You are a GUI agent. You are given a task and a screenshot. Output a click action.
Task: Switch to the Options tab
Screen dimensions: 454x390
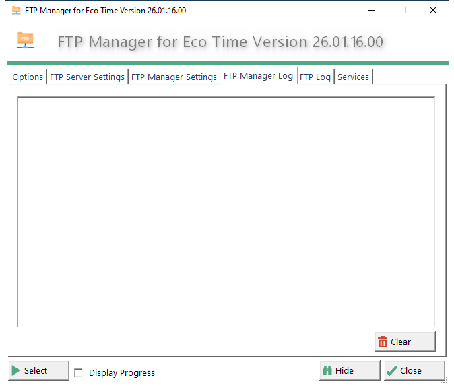tap(28, 77)
